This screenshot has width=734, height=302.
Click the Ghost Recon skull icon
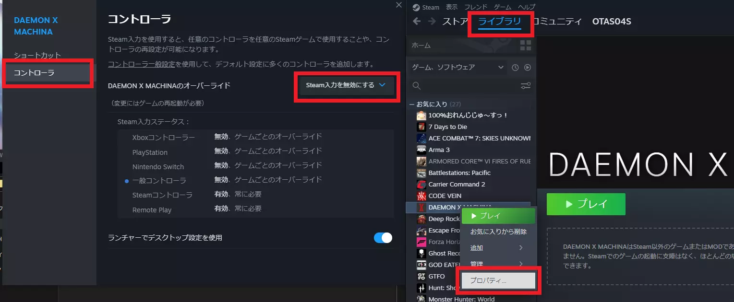click(x=421, y=254)
